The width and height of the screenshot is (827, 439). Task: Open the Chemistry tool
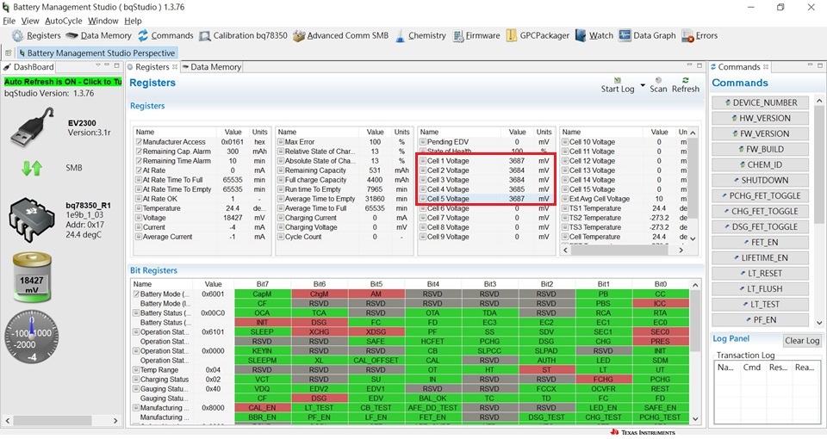[x=420, y=36]
